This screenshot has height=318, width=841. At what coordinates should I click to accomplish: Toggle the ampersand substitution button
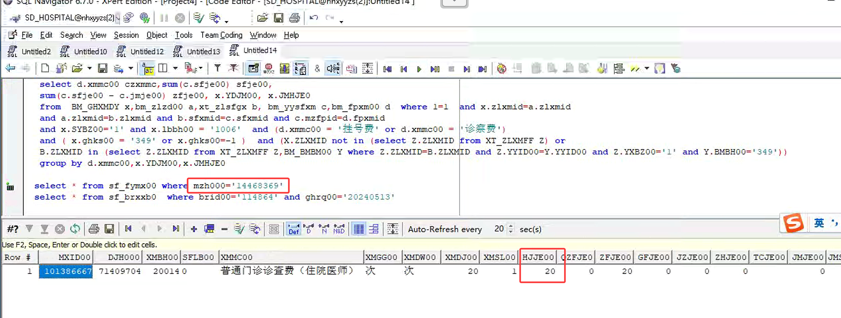317,68
